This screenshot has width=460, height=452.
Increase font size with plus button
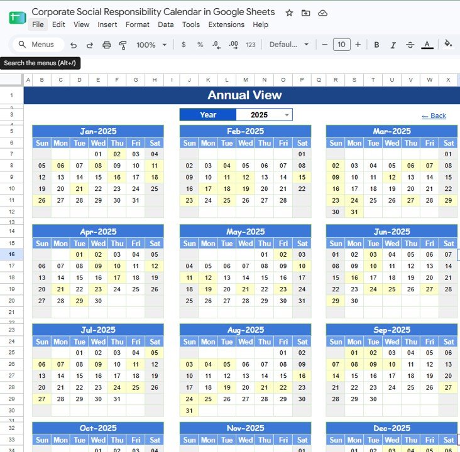358,45
